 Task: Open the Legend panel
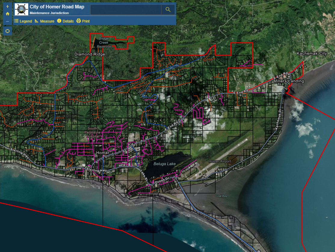pos(25,21)
